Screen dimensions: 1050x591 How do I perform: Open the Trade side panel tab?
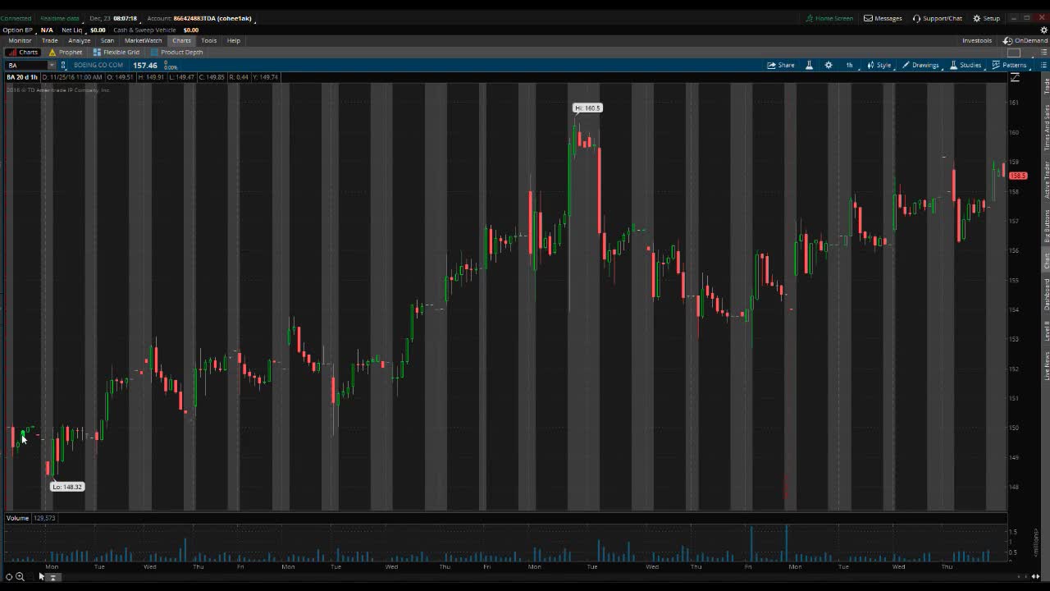point(1046,87)
